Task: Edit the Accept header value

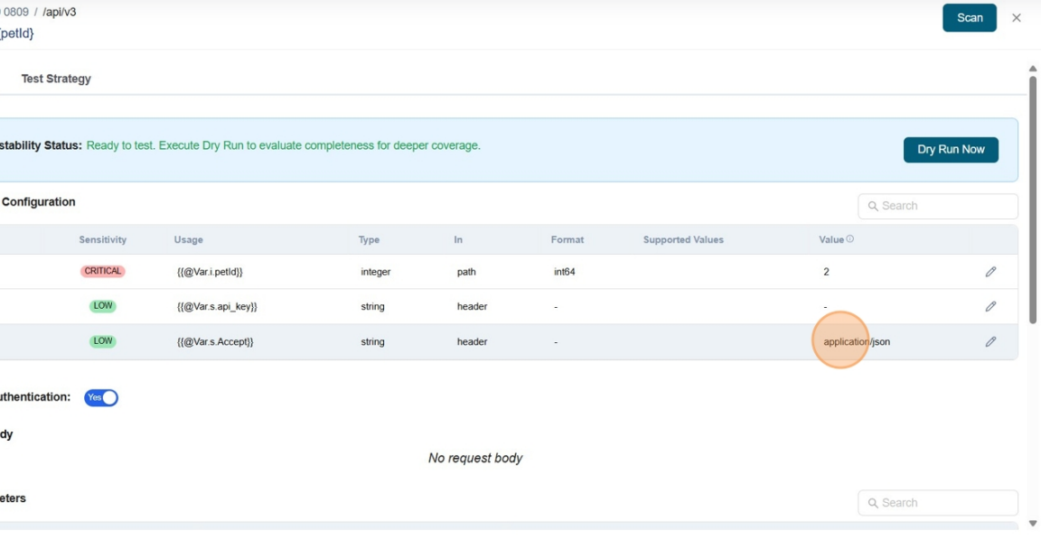Action: 990,341
